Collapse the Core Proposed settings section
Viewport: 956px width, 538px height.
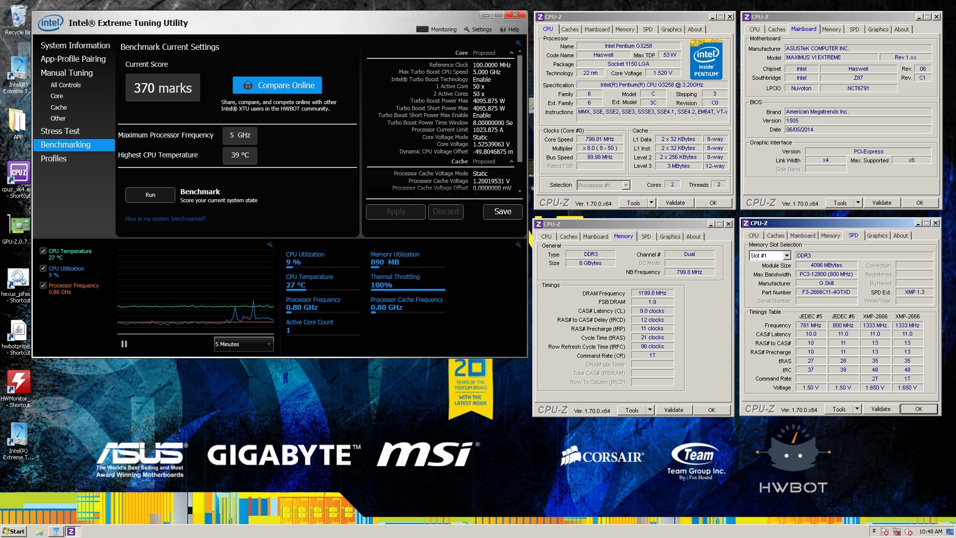(511, 53)
